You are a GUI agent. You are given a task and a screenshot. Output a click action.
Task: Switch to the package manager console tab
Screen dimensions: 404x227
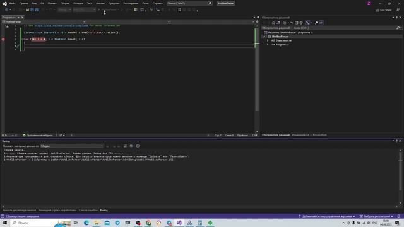(x=19, y=210)
